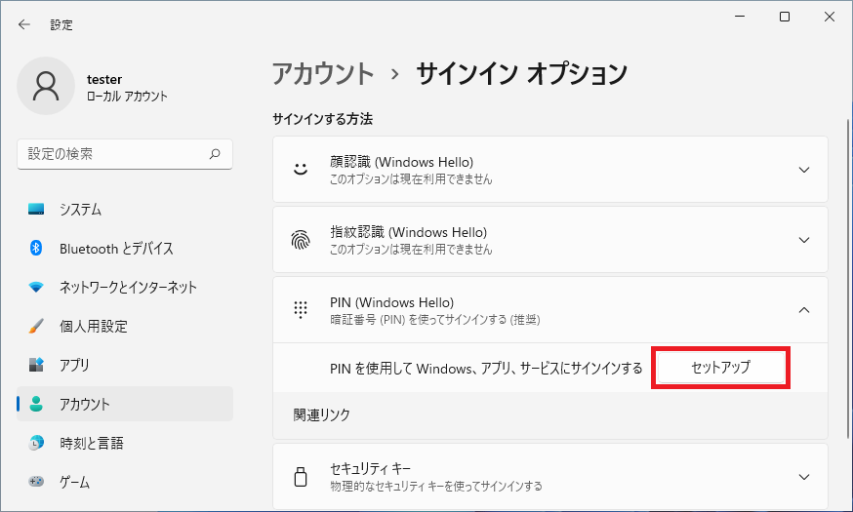The image size is (853, 512).
Task: Click the network Wi-Fi icon
Action: coord(36,287)
